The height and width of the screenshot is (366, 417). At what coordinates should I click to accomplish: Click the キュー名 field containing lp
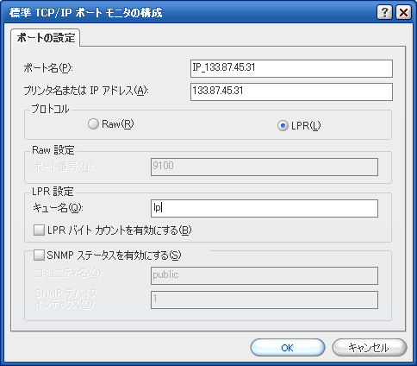pos(265,208)
